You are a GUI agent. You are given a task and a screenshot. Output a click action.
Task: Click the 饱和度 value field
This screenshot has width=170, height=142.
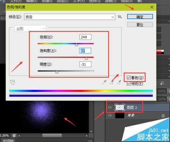point(85,51)
